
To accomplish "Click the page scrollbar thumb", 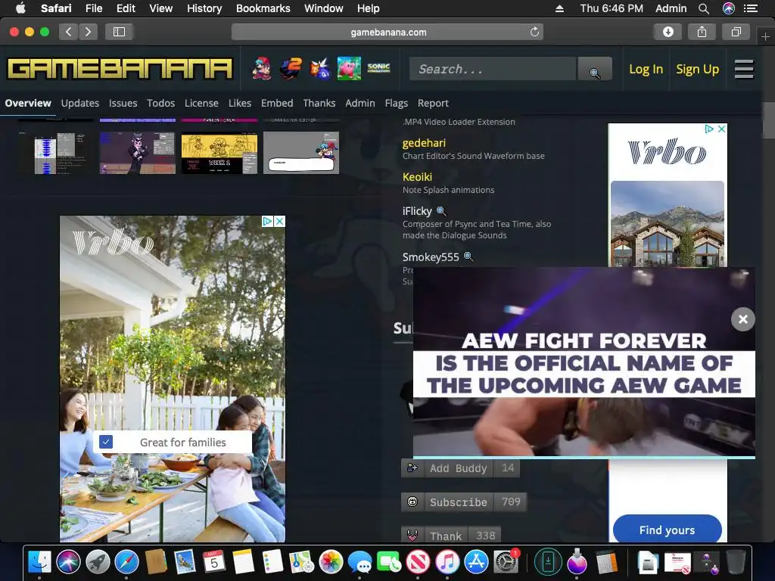I will tap(768, 120).
